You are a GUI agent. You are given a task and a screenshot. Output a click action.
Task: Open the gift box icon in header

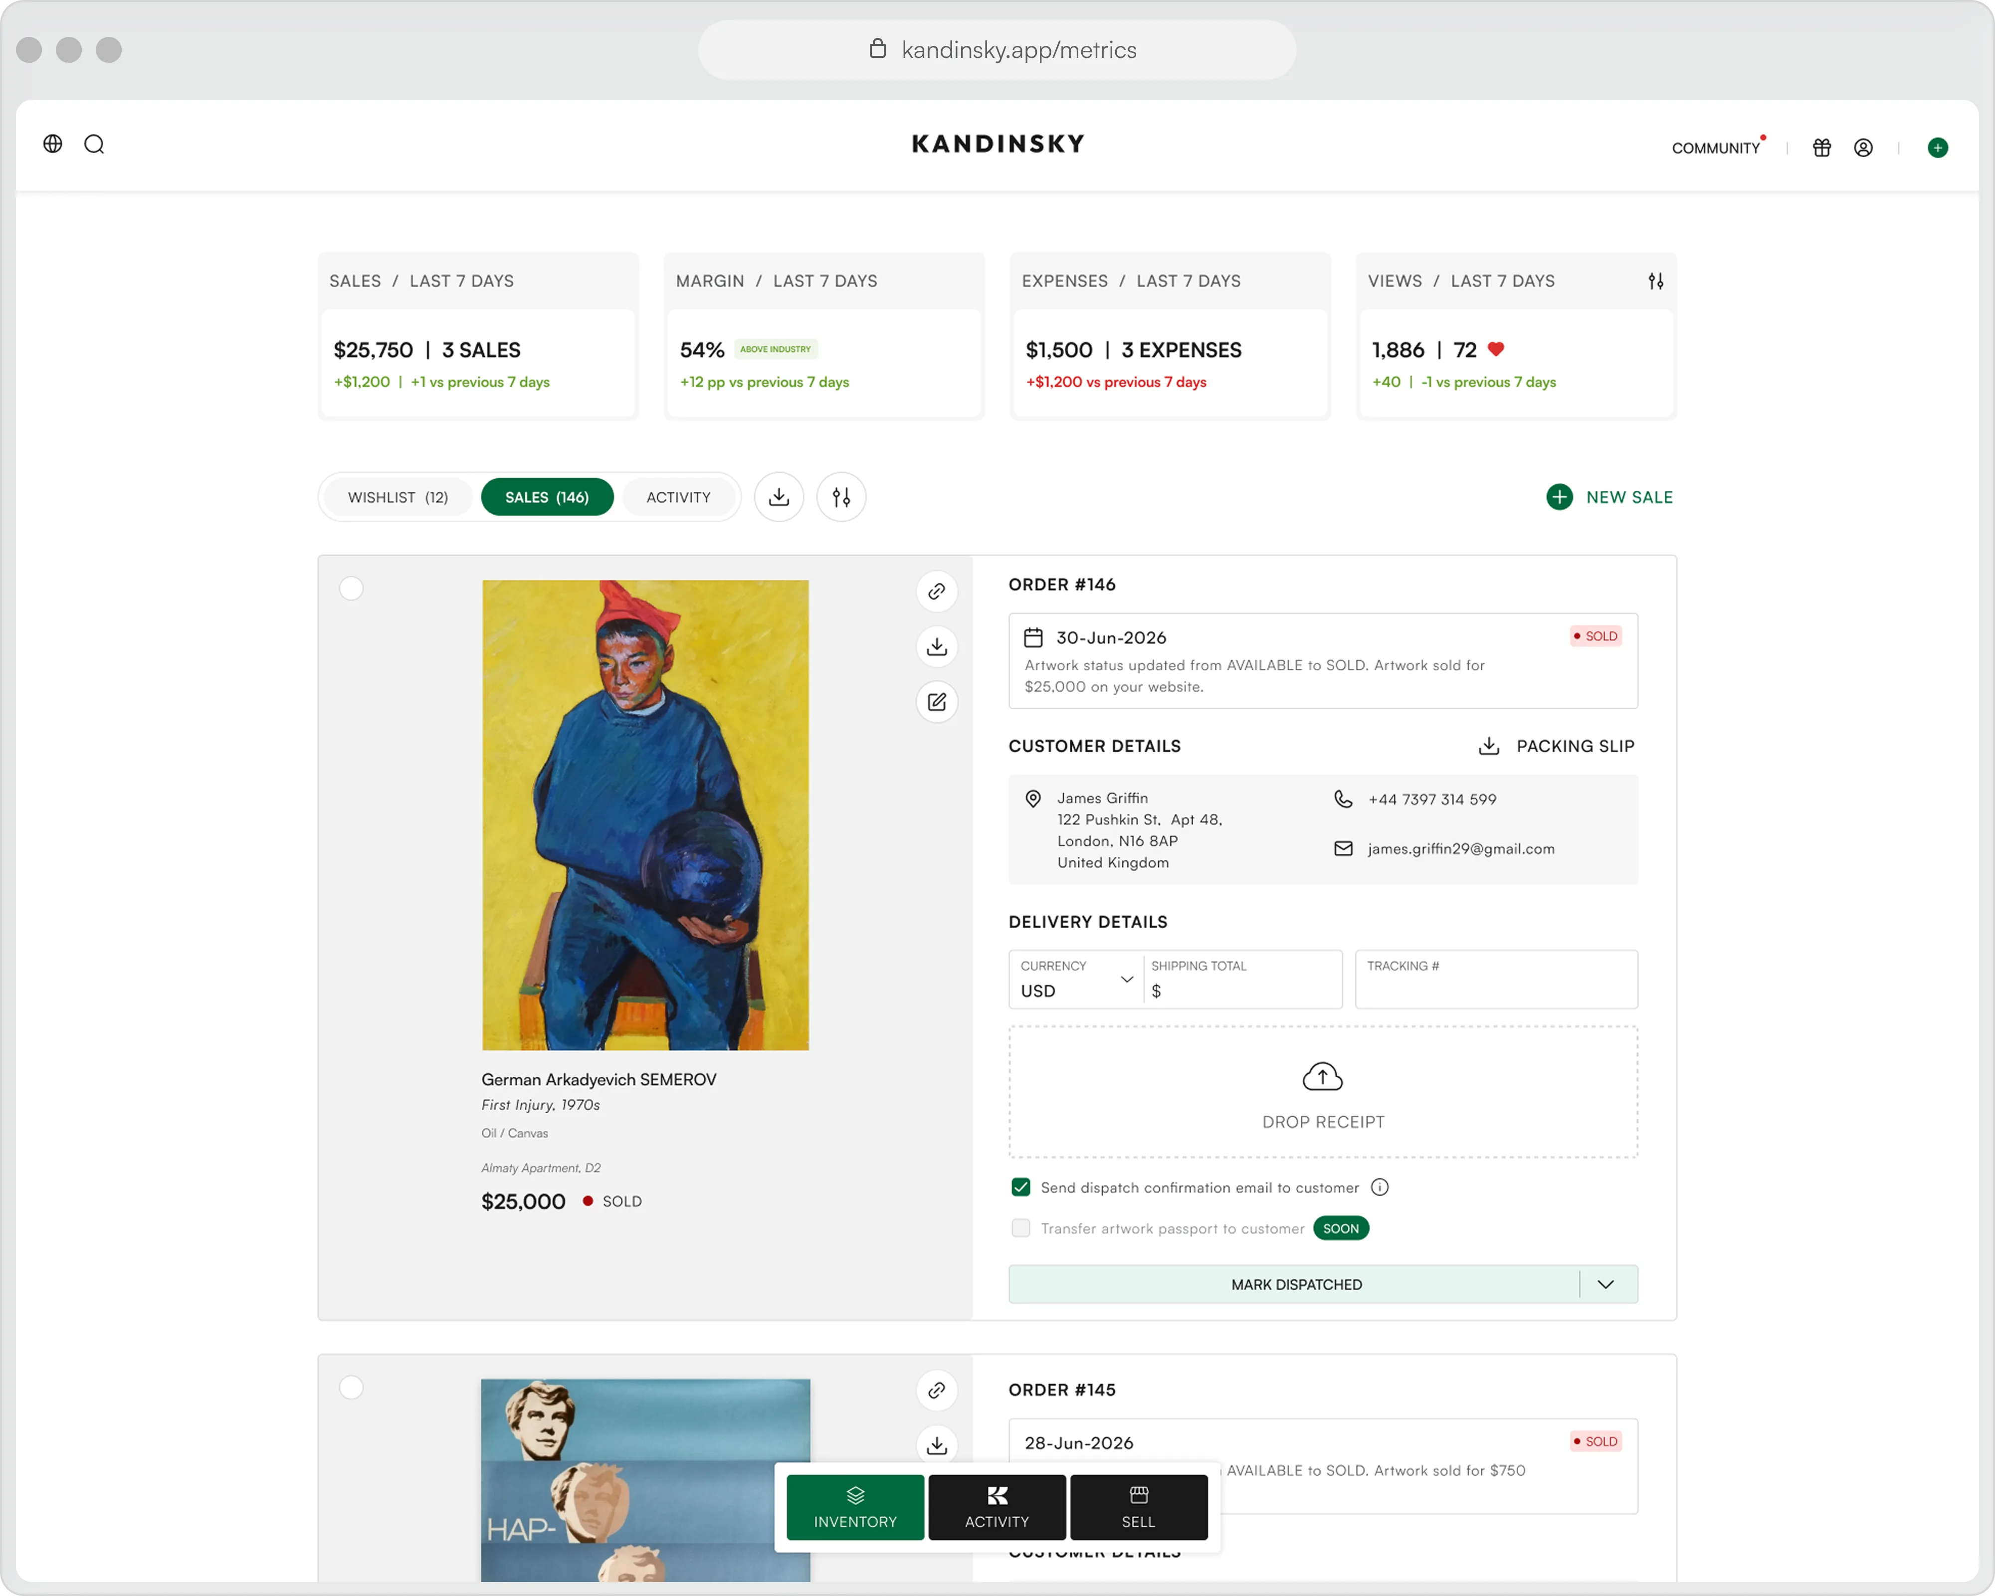click(1821, 147)
